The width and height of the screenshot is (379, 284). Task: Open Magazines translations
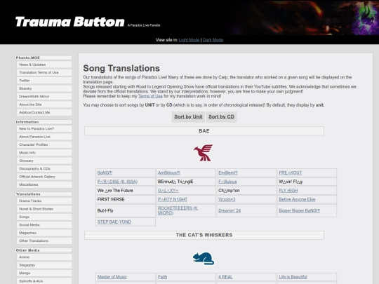(44, 233)
